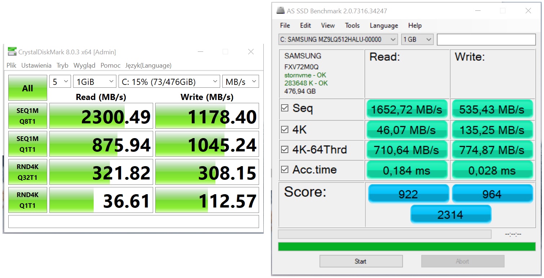The height and width of the screenshot is (278, 544).
Task: Toggle the Acc.time checkbox
Action: (285, 169)
